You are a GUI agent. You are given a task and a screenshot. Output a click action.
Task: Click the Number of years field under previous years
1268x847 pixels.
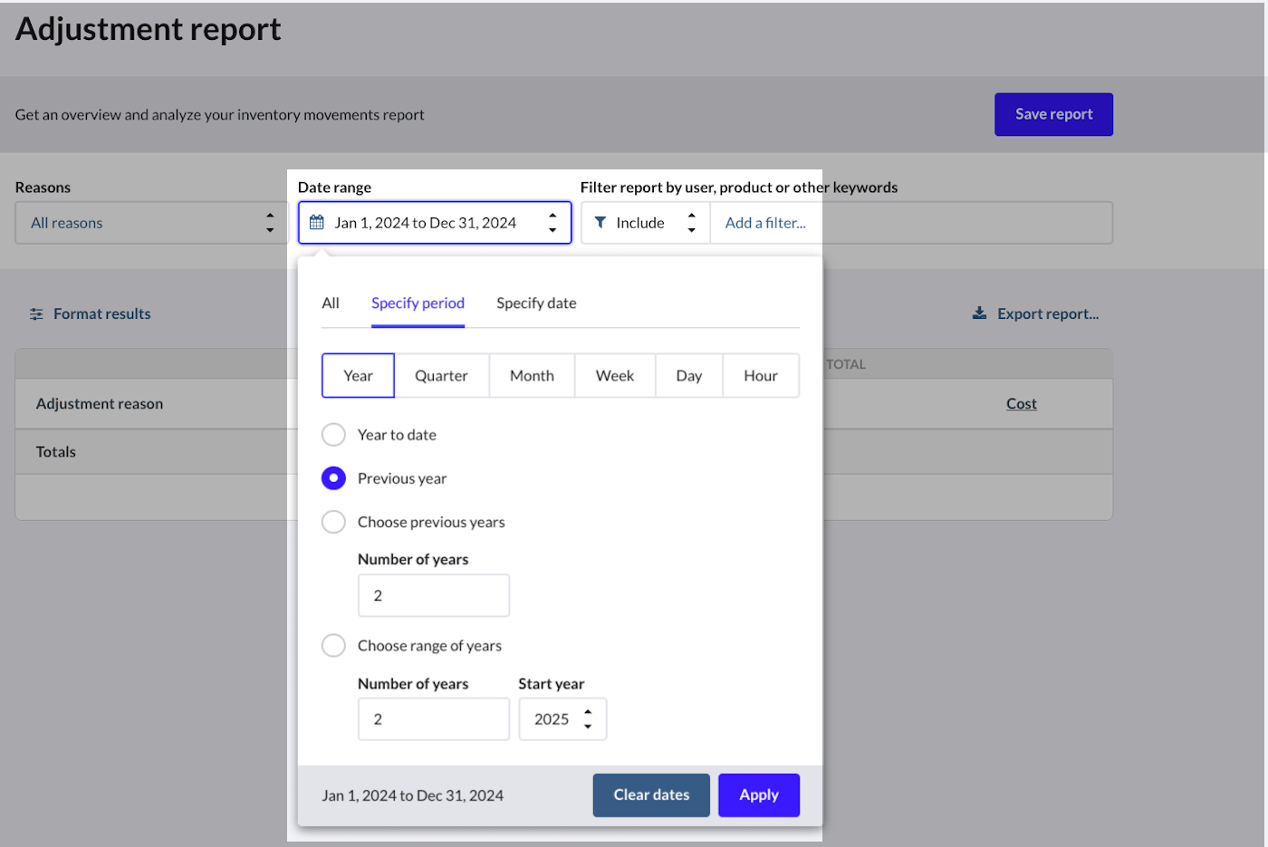coord(434,596)
